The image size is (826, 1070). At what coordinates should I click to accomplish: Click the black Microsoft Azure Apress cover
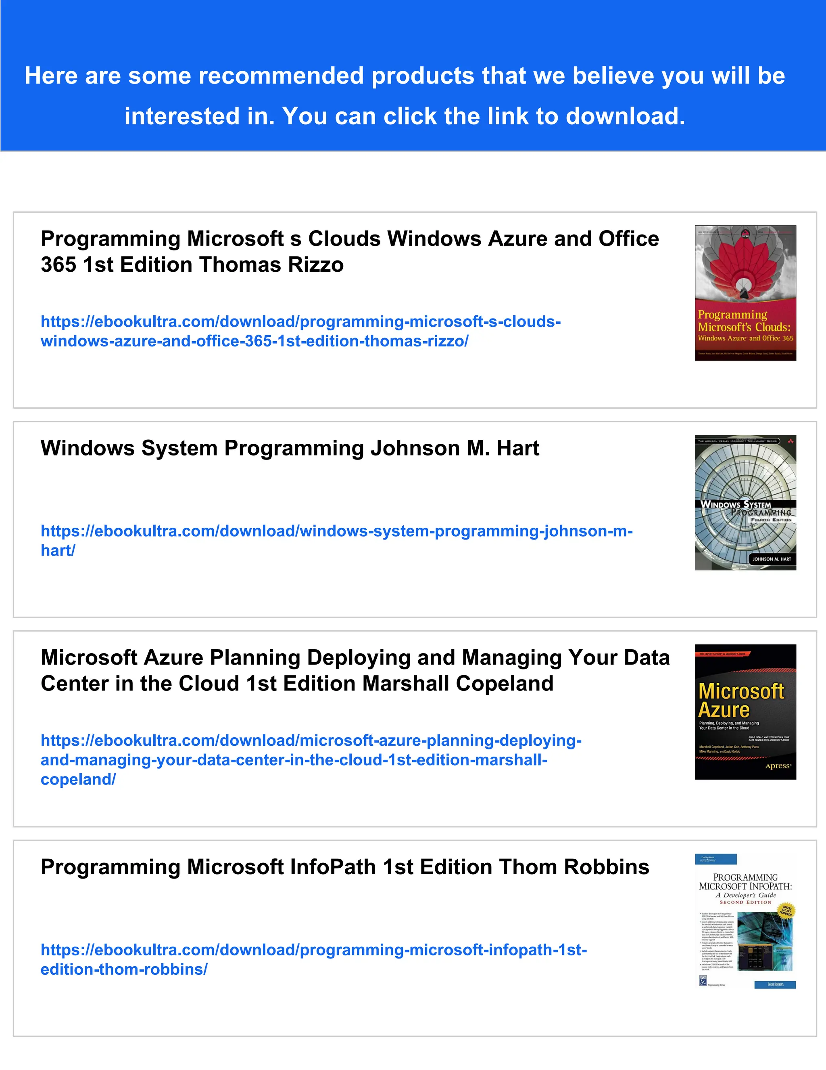[x=745, y=712]
